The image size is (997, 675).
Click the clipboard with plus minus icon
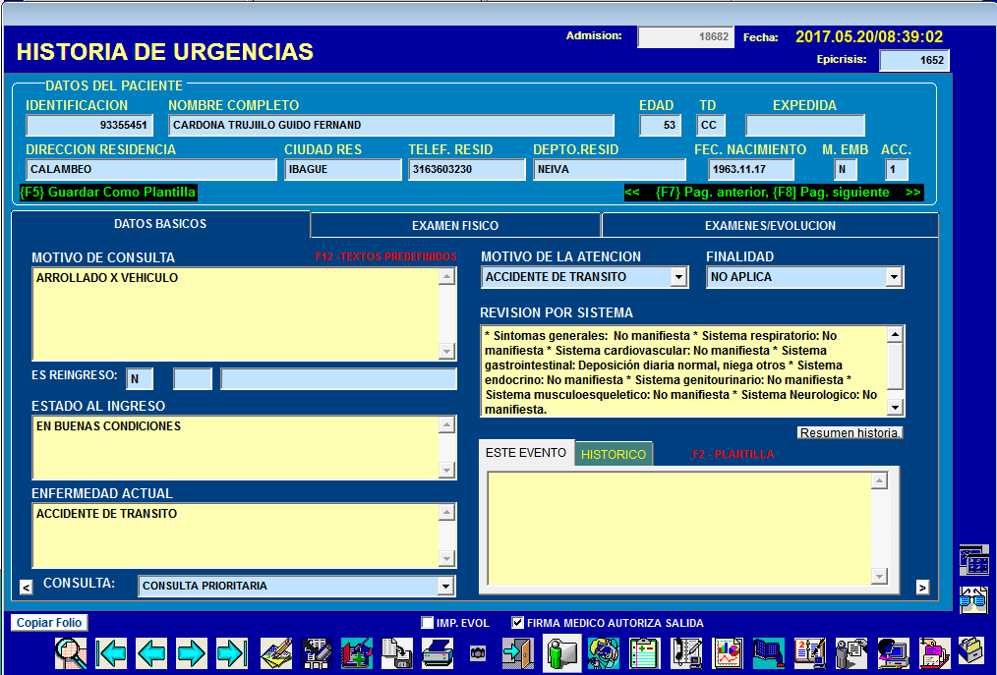pyautogui.click(x=645, y=653)
